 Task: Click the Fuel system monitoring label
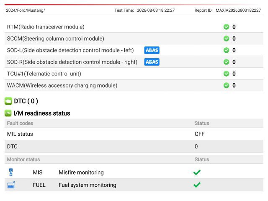click(x=88, y=185)
